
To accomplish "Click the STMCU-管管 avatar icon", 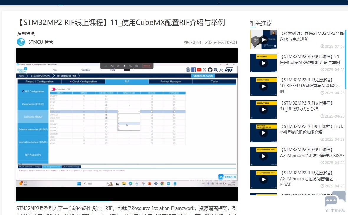I will pos(21,42).
